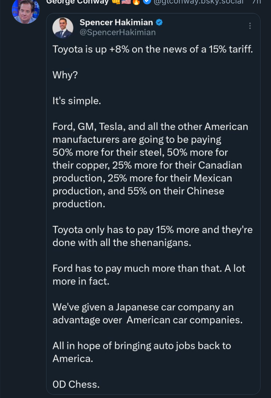Click the US flag emoji in header

[x=126, y=2]
